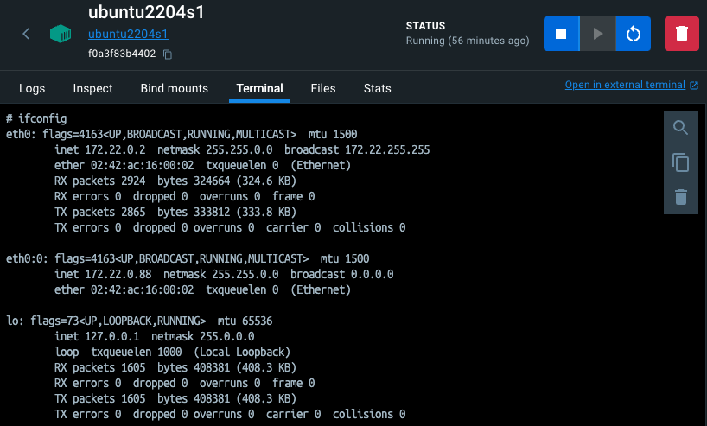Stop the running container
The width and height of the screenshot is (707, 426).
tap(561, 34)
